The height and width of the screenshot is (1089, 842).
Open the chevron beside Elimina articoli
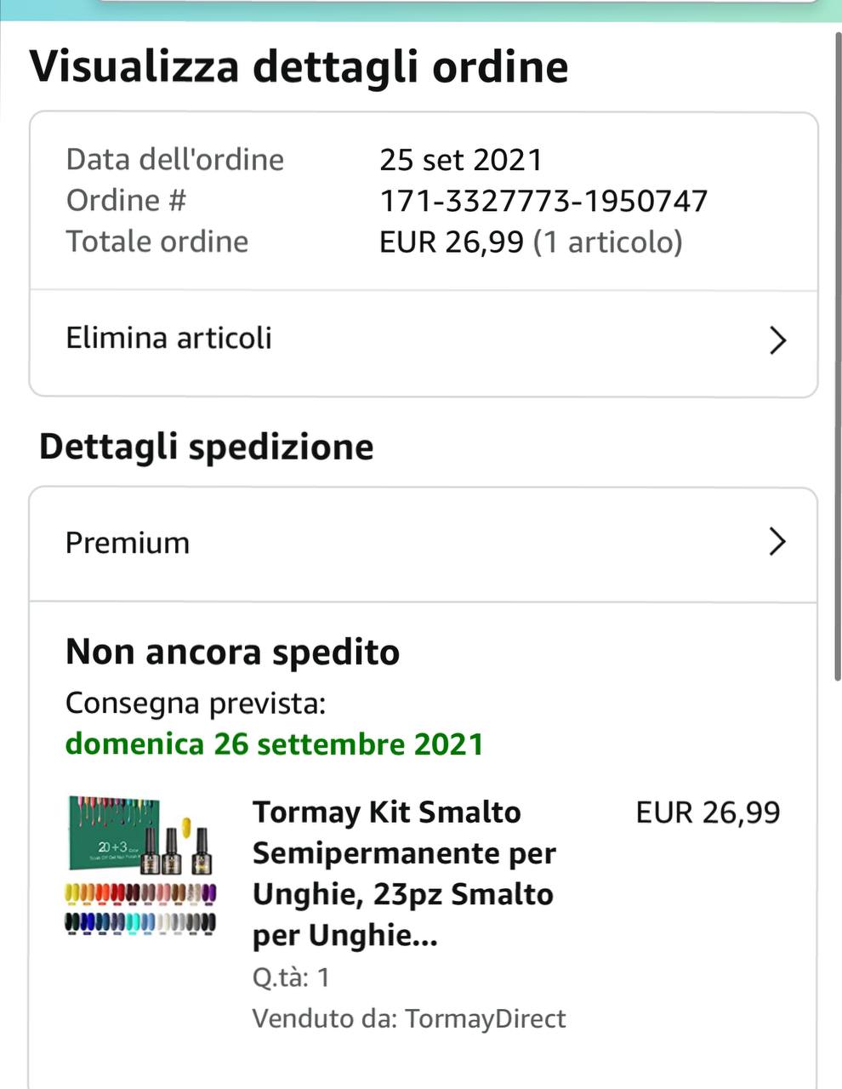[777, 340]
